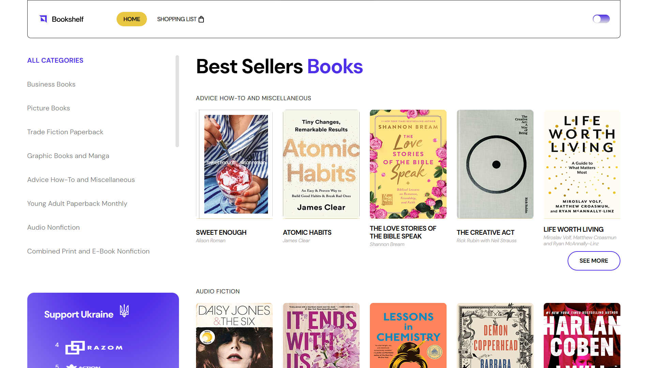The image size is (647, 368).
Task: Open the Atomic Habits book cover
Action: (321, 164)
